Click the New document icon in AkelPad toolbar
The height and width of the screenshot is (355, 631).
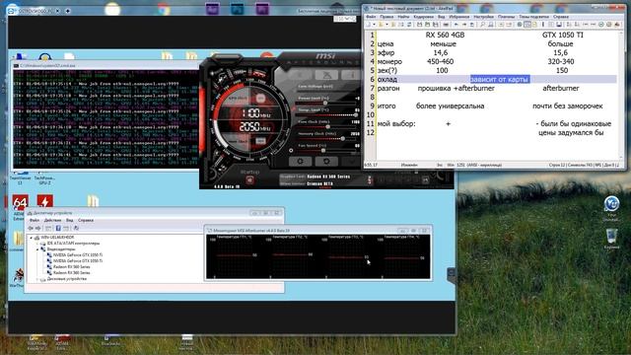pos(368,25)
